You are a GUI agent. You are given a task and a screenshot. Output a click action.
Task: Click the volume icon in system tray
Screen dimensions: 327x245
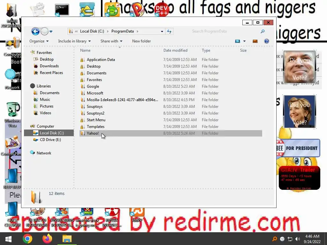(298, 239)
